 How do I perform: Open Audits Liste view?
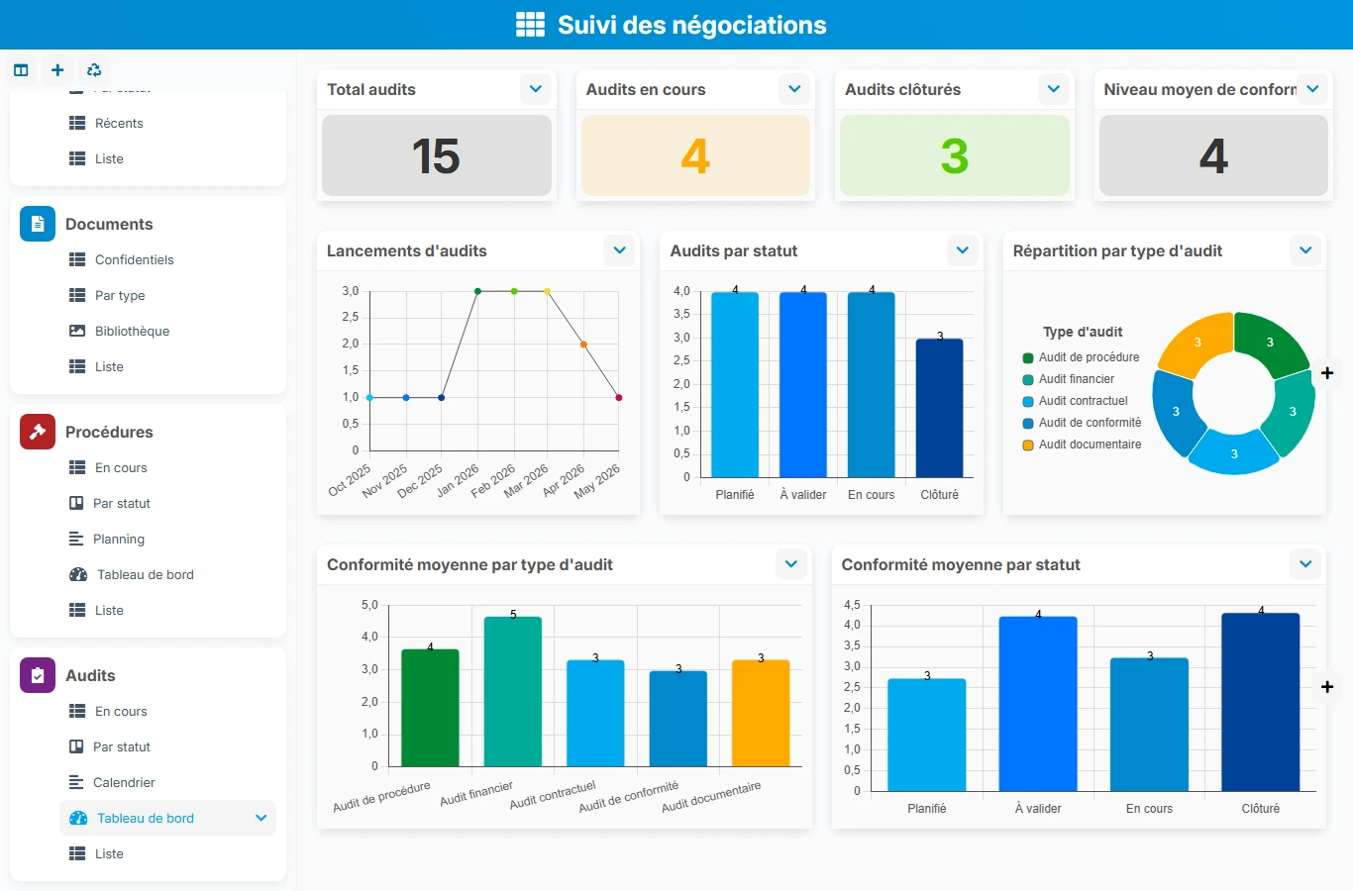click(x=109, y=853)
